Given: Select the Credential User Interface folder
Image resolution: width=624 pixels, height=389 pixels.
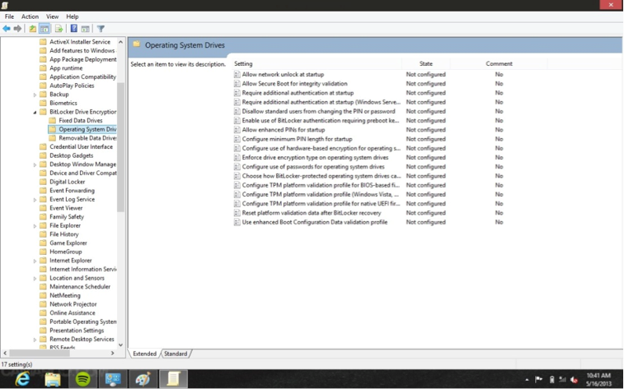Looking at the screenshot, I should [x=81, y=146].
